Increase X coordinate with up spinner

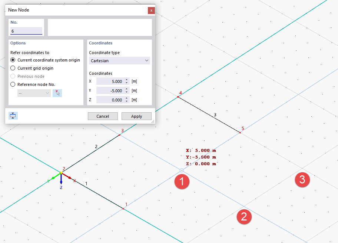pos(126,80)
